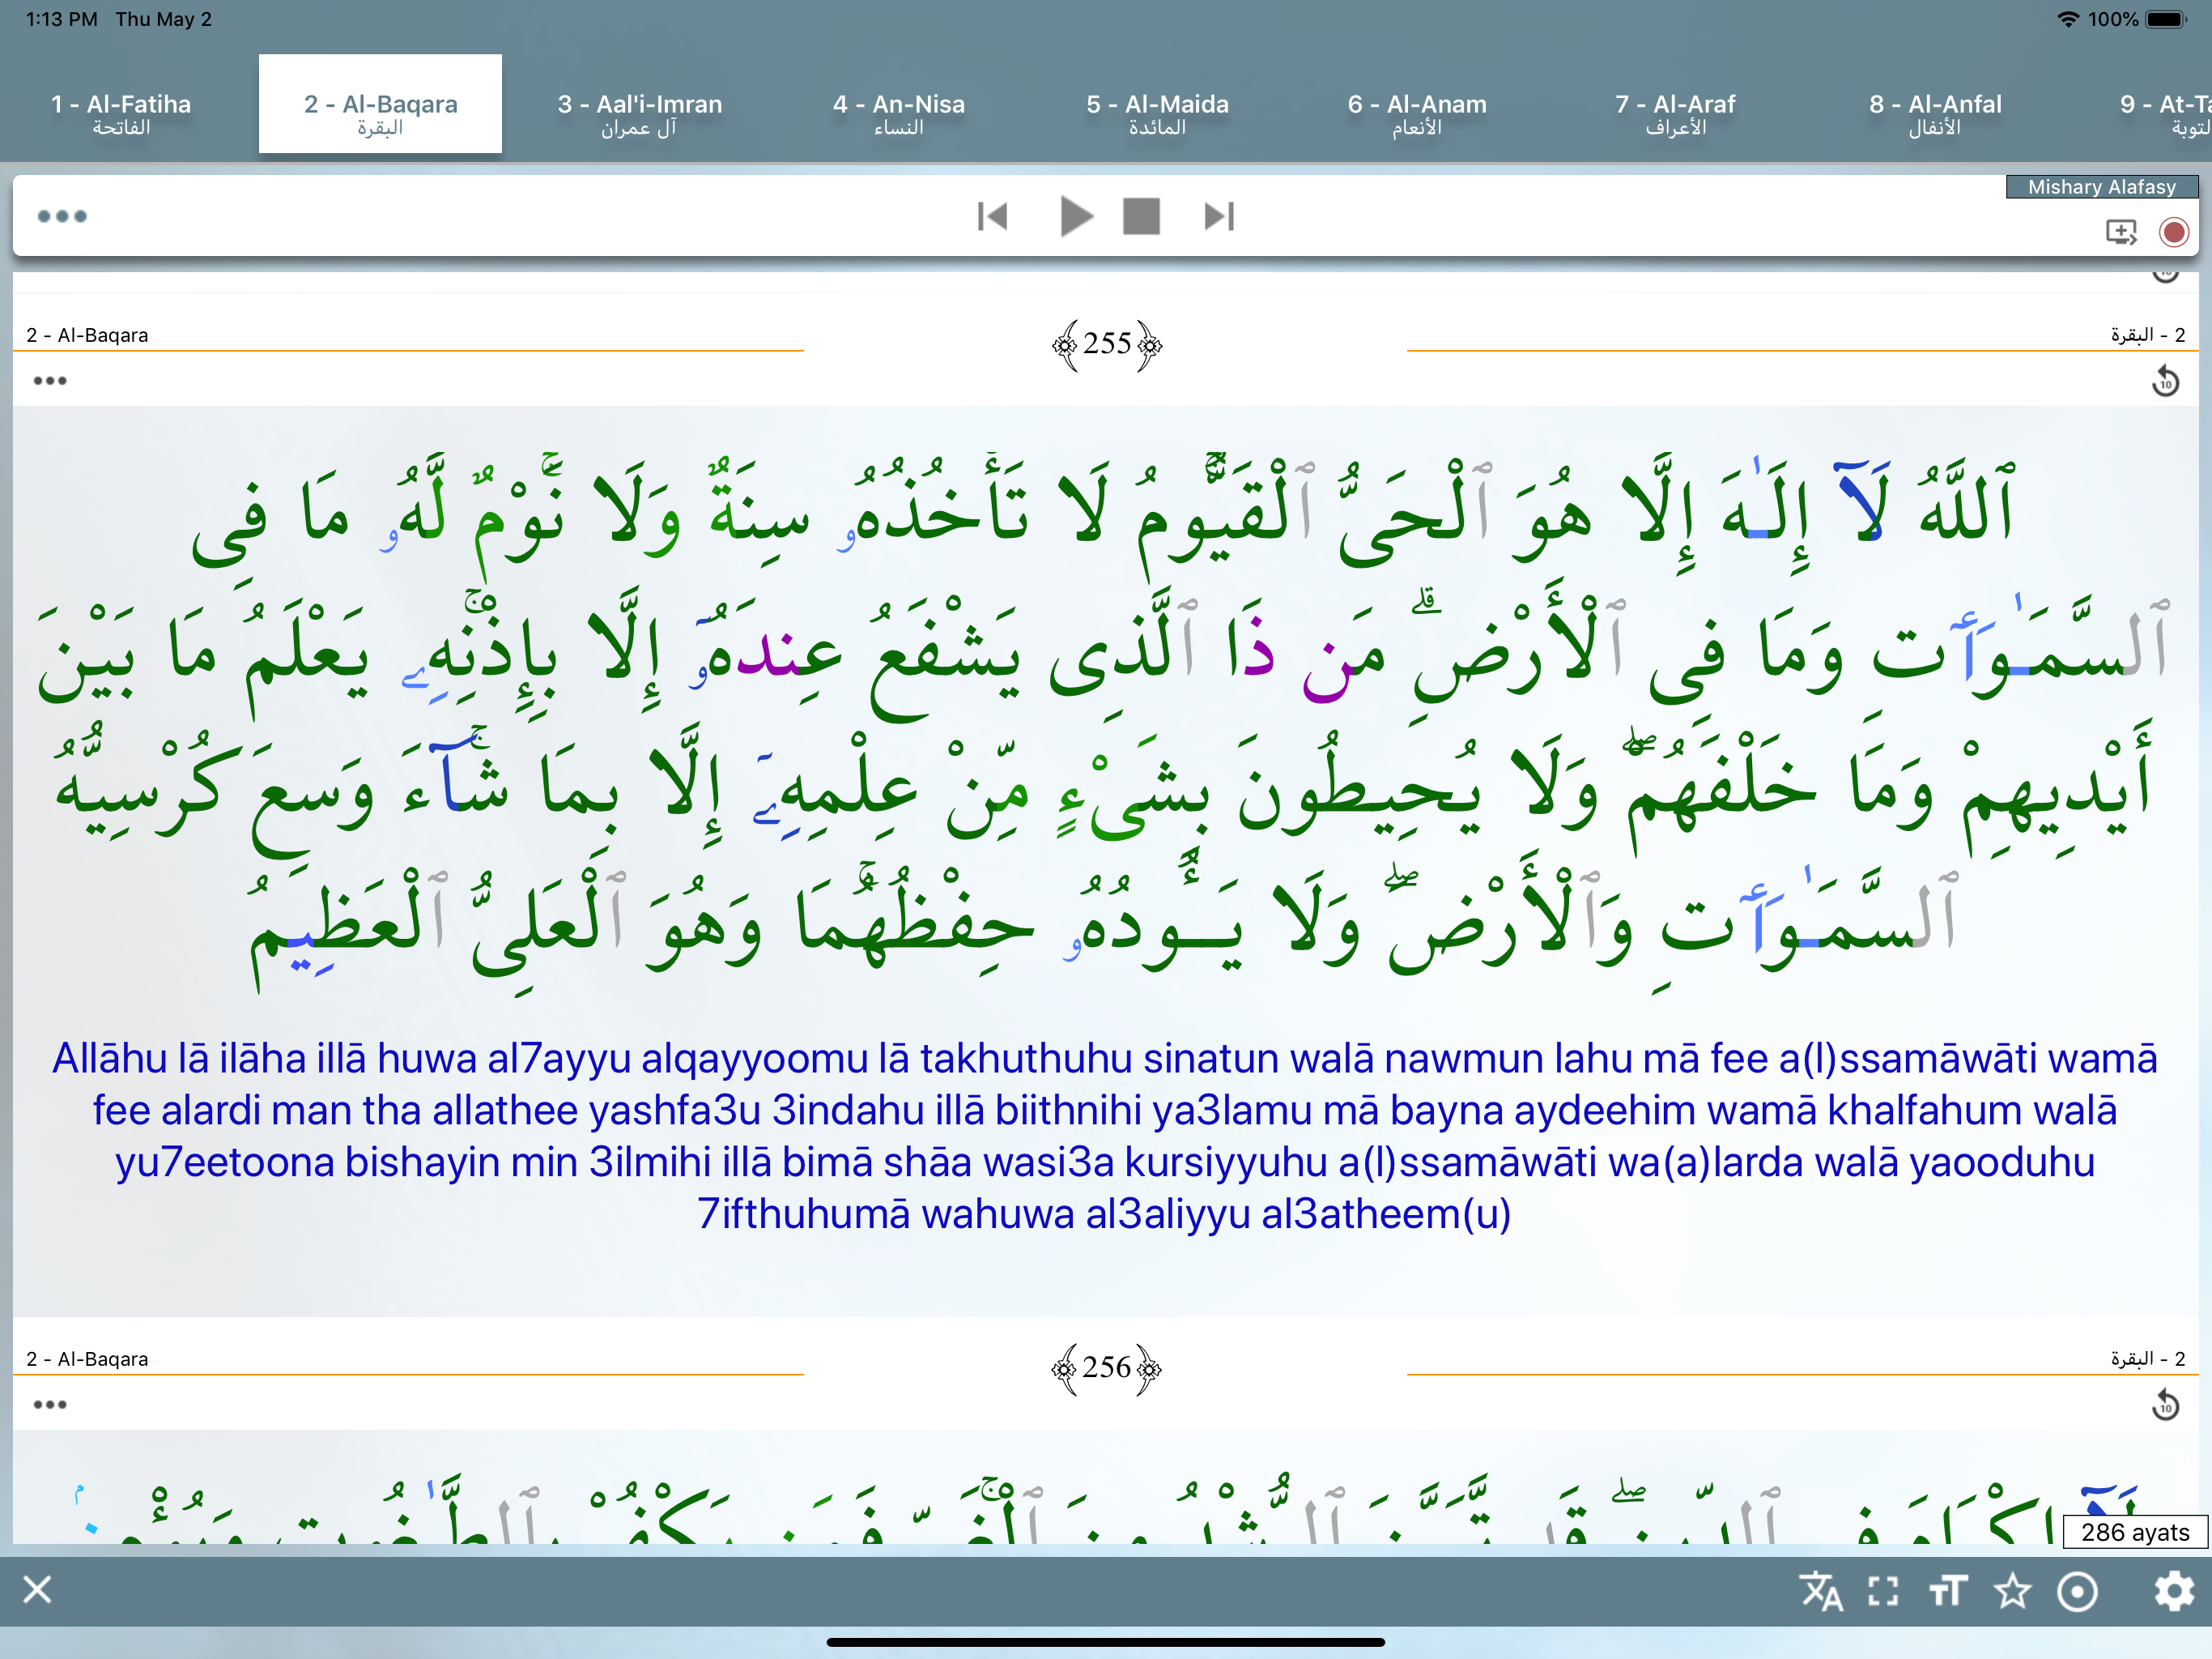The image size is (2212, 1659).
Task: Switch to the 3 - Aal'i-Imran tab
Action: [x=639, y=113]
